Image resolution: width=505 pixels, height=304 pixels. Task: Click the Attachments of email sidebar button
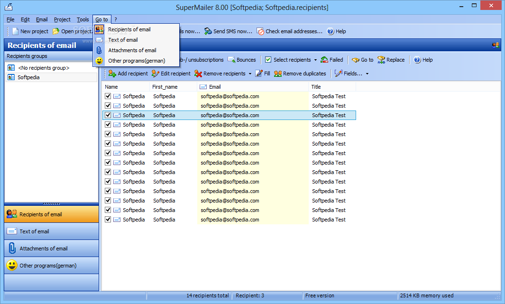pos(52,249)
